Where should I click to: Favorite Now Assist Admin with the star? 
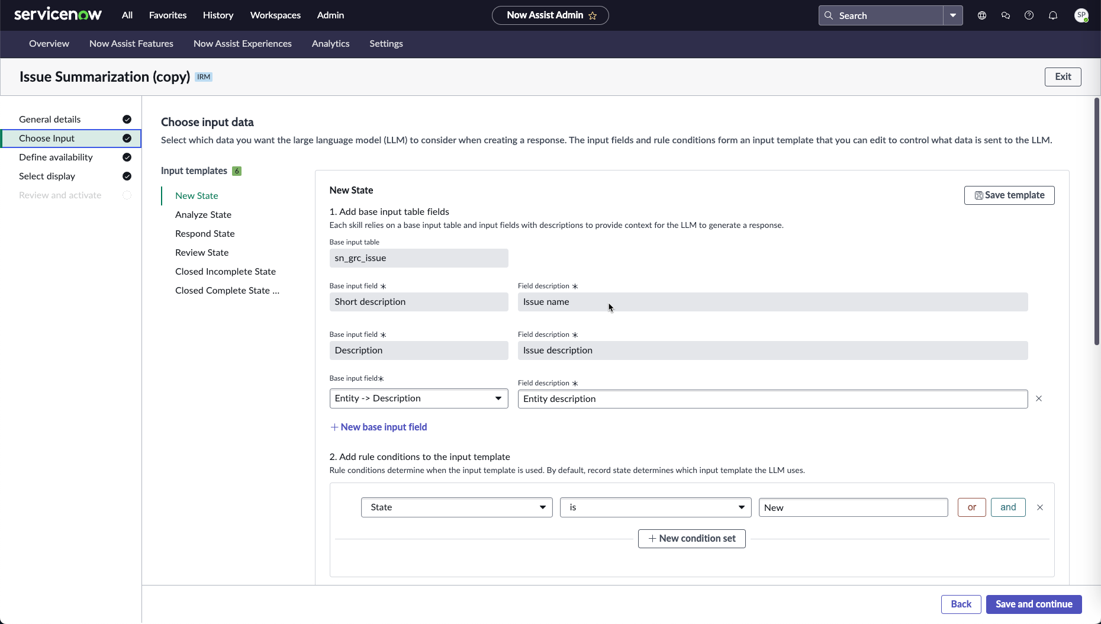click(x=593, y=15)
